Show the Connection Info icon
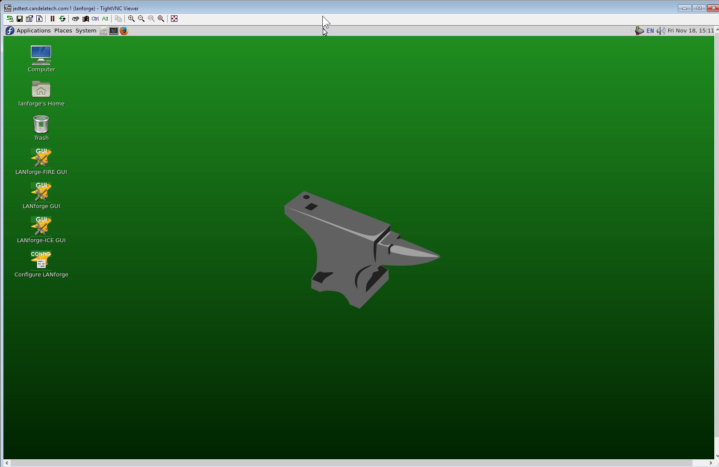 click(39, 19)
